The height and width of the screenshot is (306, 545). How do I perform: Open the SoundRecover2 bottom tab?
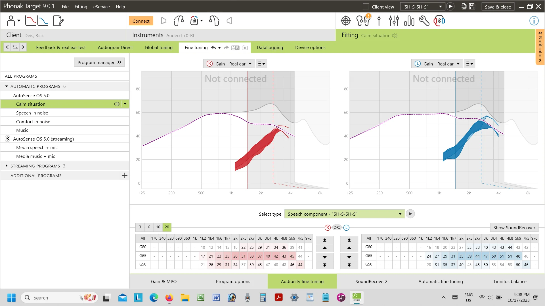371,281
